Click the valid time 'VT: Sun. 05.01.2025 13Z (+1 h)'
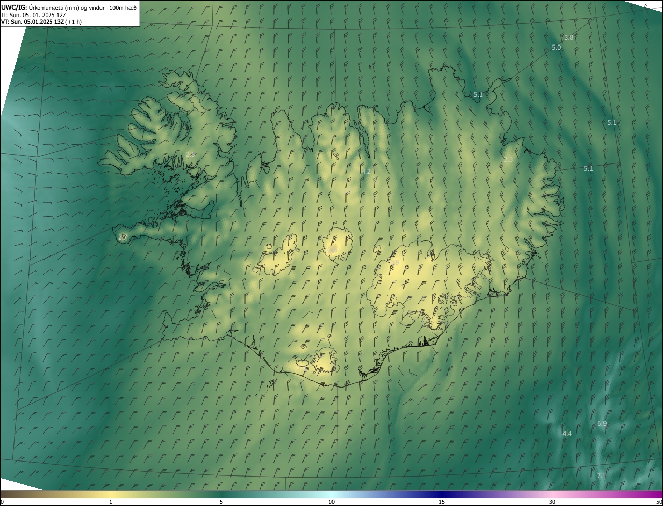This screenshot has width=663, height=506. 41,22
